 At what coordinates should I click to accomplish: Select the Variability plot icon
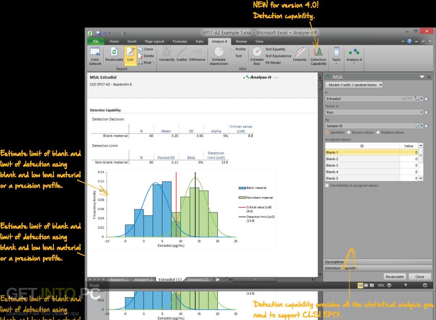coord(167,55)
